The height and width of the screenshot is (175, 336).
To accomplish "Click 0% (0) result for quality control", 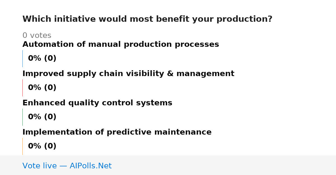I will (x=42, y=117).
